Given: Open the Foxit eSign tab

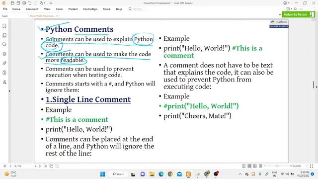Looking at the screenshot, I should [x=90, y=9].
